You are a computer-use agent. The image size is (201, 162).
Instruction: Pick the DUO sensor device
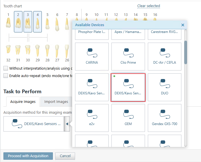165,87
